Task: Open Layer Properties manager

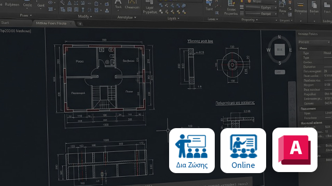Action: (150, 7)
